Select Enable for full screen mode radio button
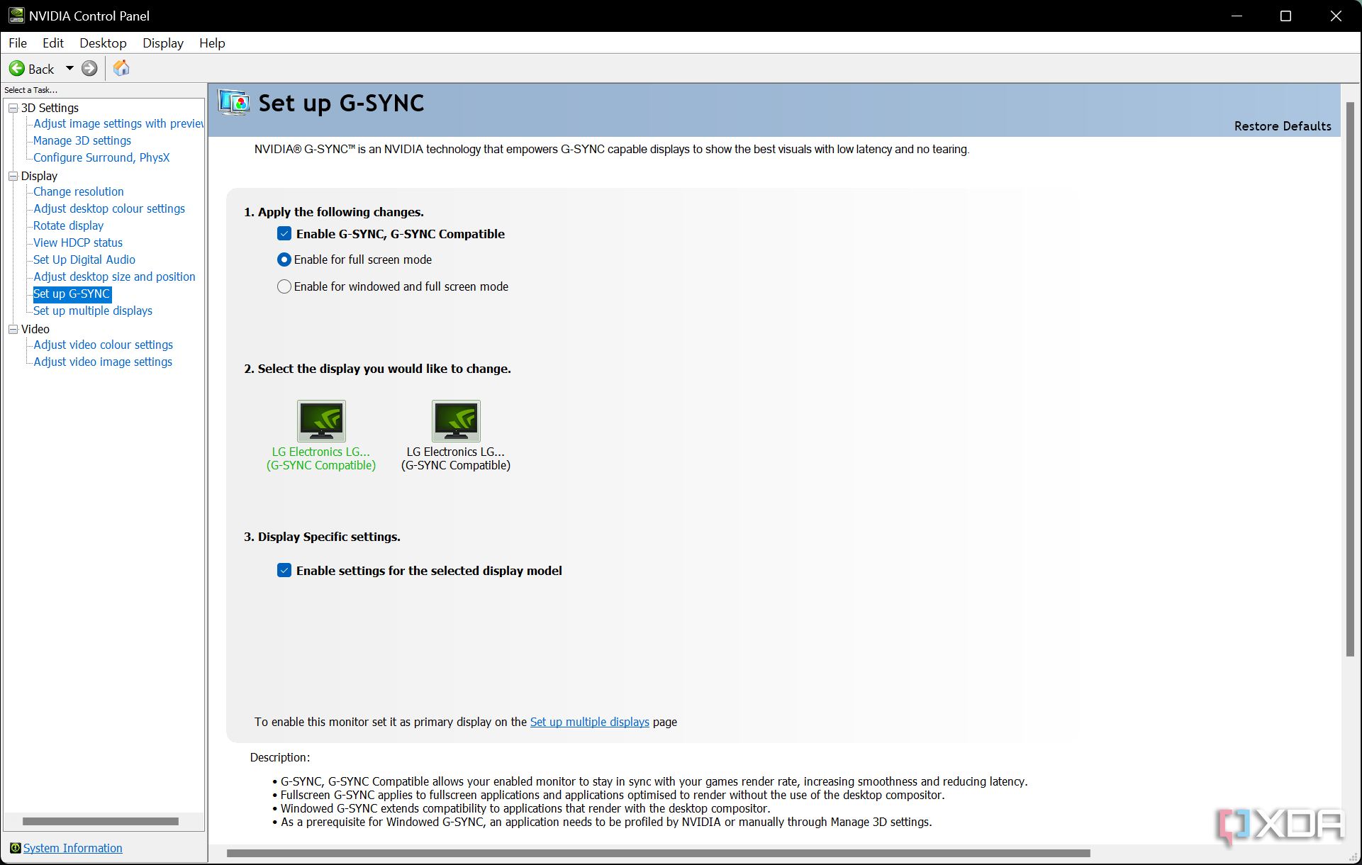 [x=283, y=259]
